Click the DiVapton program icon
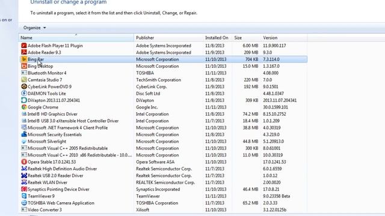This screenshot has width=385, height=216. [x=24, y=100]
